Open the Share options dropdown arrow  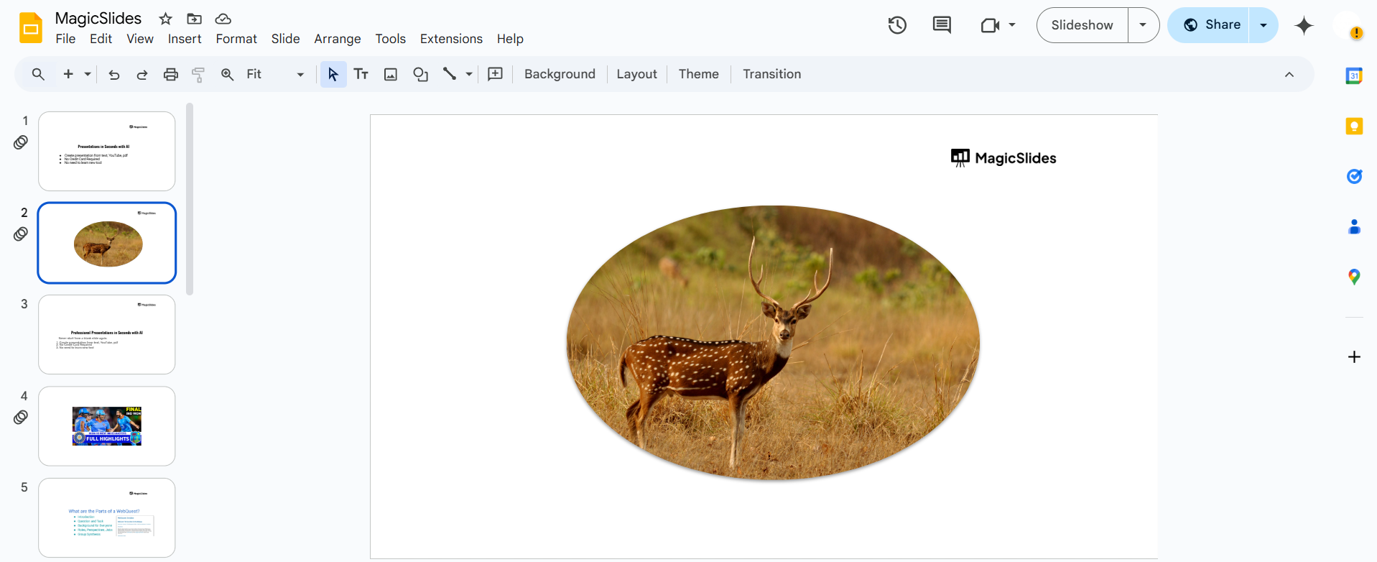[1264, 25]
